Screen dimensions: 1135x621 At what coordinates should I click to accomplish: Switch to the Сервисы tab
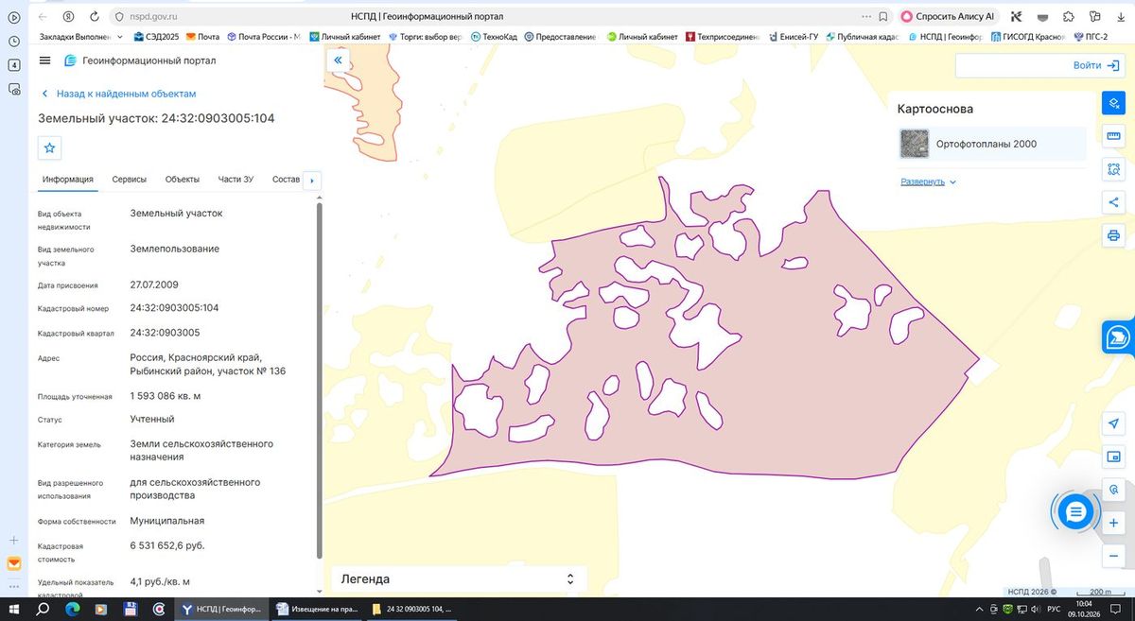pyautogui.click(x=129, y=180)
